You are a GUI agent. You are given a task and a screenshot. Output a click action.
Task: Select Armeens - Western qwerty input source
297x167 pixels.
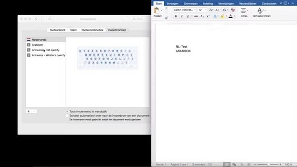point(46,55)
